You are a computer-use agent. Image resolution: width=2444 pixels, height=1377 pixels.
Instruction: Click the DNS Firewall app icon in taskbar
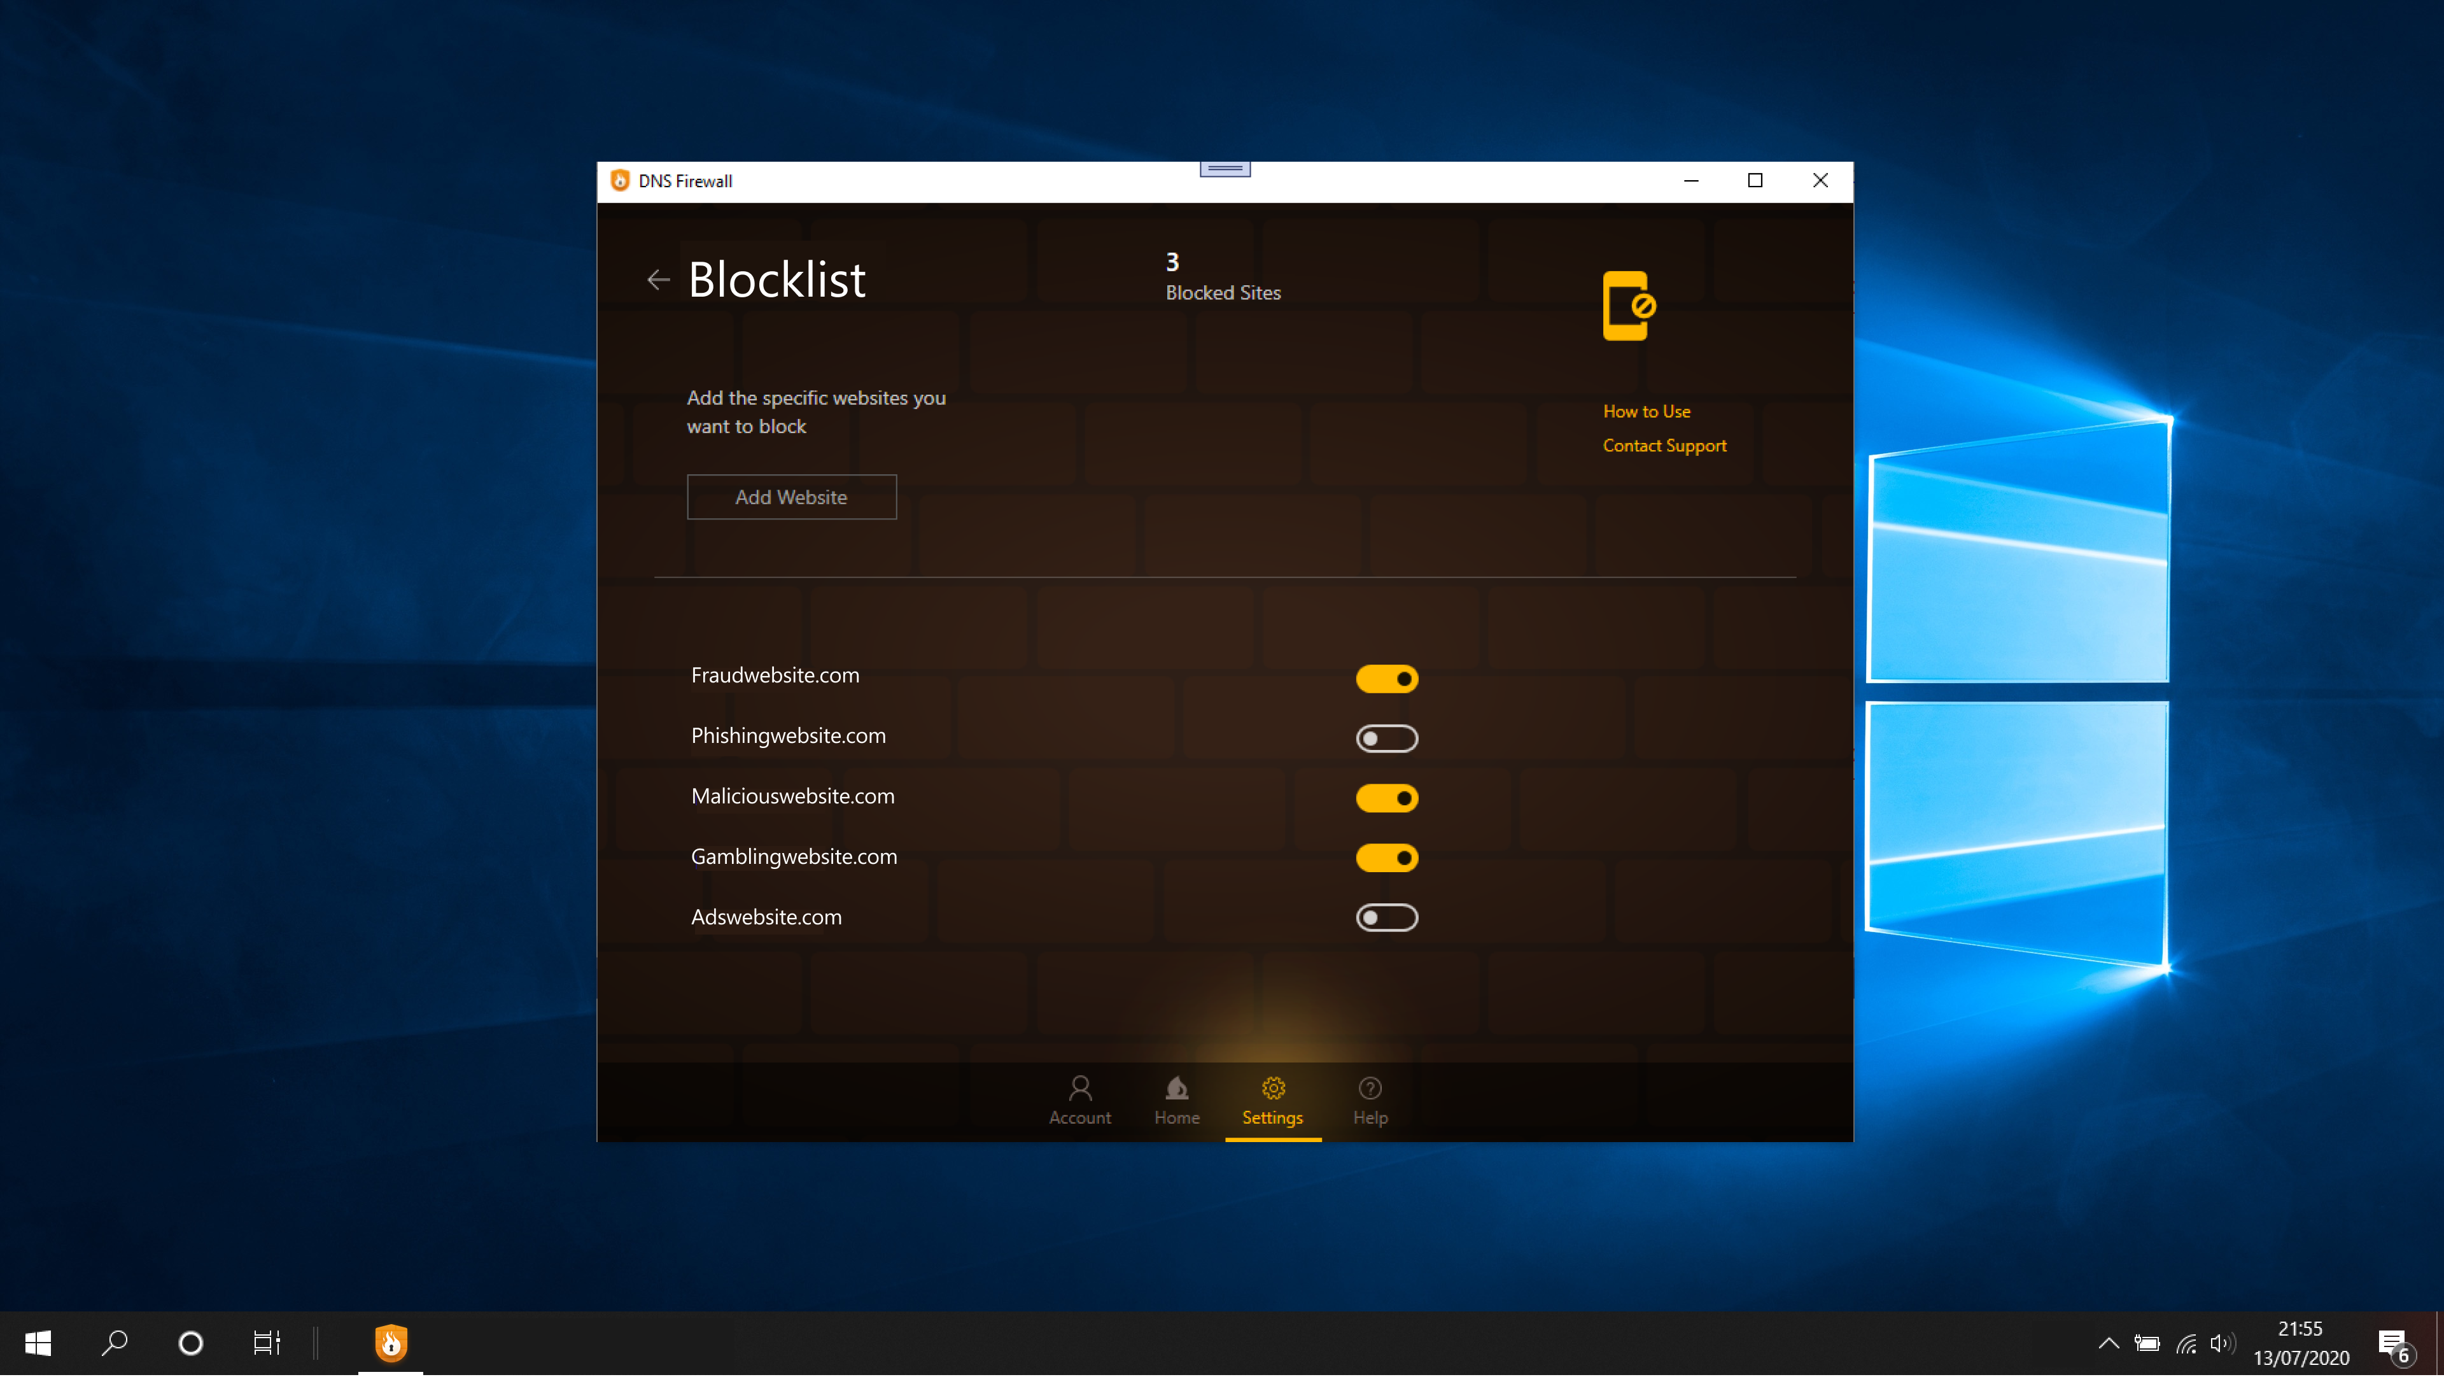tap(391, 1343)
